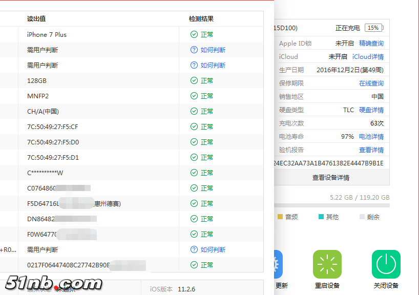This screenshot has height=295, width=419.
Task: Open the 硬盘详情 disk details link
Action: pos(371,110)
